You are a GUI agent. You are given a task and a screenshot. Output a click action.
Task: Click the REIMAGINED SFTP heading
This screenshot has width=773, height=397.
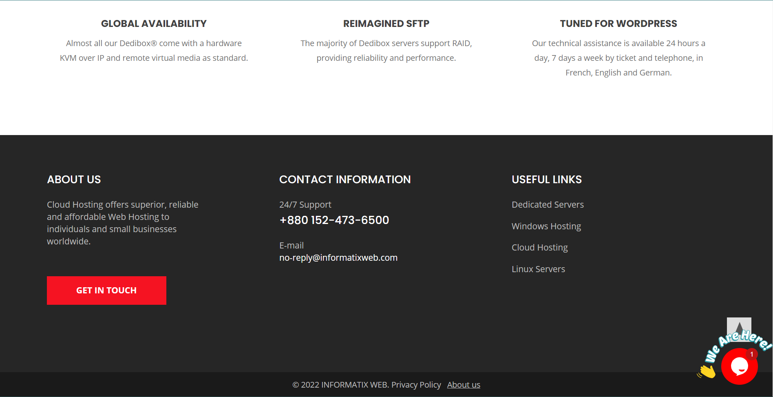pos(386,24)
